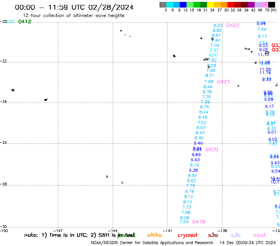Click the cyan 6 ft legend swatch

(170, 5)
